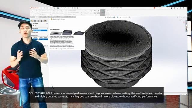Screen dimensions: 192x108
Task: Open View Settings monitor icon
Action: [x=129, y=17]
